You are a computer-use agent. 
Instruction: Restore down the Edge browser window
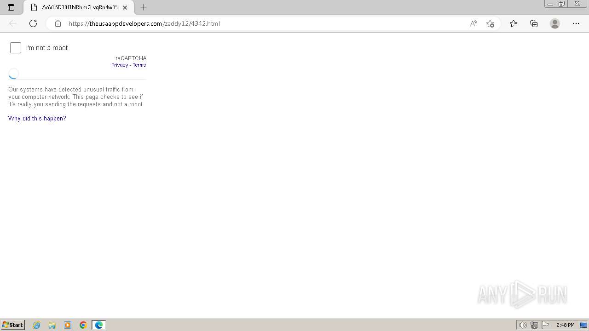562,4
